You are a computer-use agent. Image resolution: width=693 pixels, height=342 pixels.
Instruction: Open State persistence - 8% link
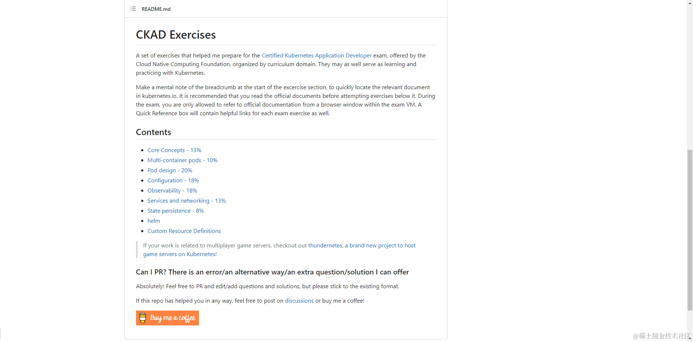[175, 211]
